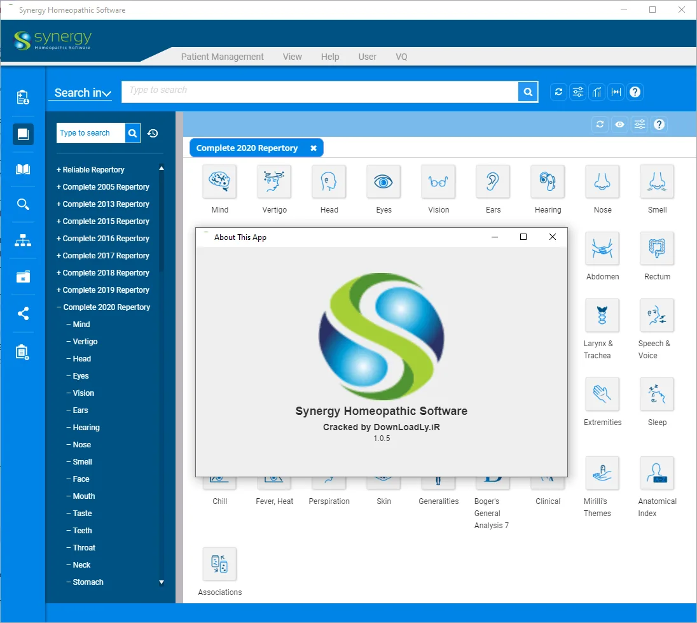Screen dimensions: 697x623
Task: Select the Eyes chapter icon
Action: (x=383, y=181)
